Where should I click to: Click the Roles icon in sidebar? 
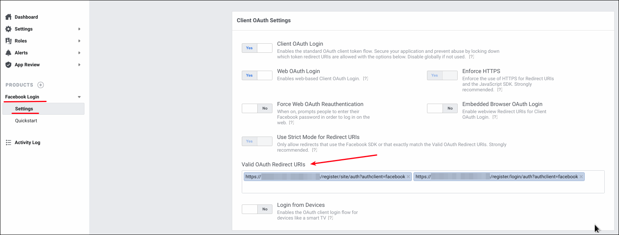(8, 41)
